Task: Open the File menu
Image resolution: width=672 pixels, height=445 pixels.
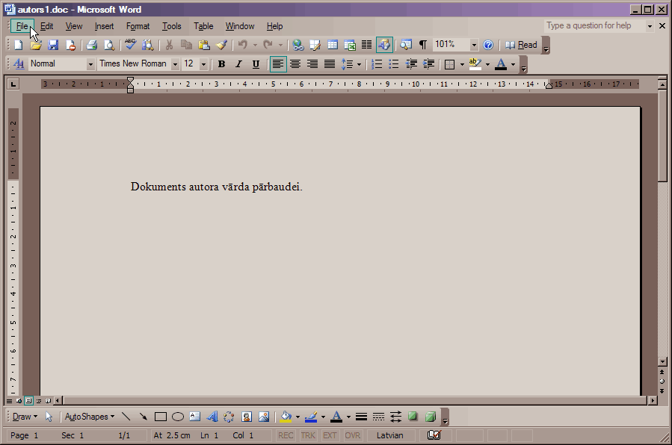Action: 22,26
